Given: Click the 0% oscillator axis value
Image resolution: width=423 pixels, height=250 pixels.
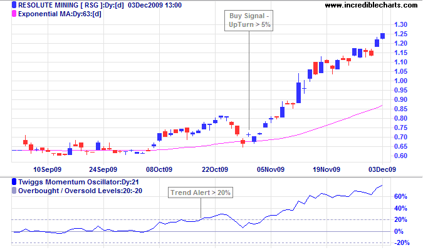Looking at the screenshot, I should 399,231.
